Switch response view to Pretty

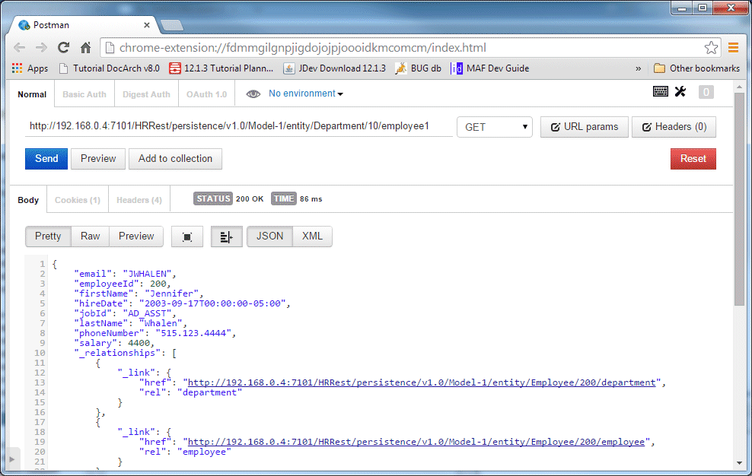(48, 236)
